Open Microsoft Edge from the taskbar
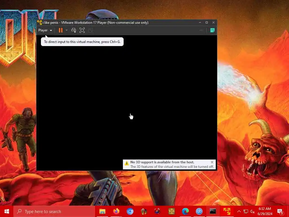 tap(185, 211)
